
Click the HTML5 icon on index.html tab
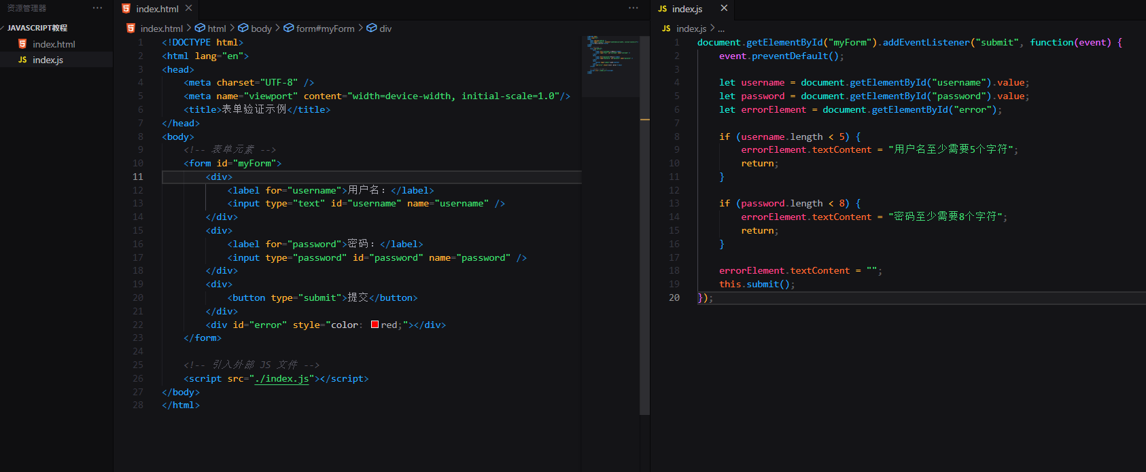[126, 9]
